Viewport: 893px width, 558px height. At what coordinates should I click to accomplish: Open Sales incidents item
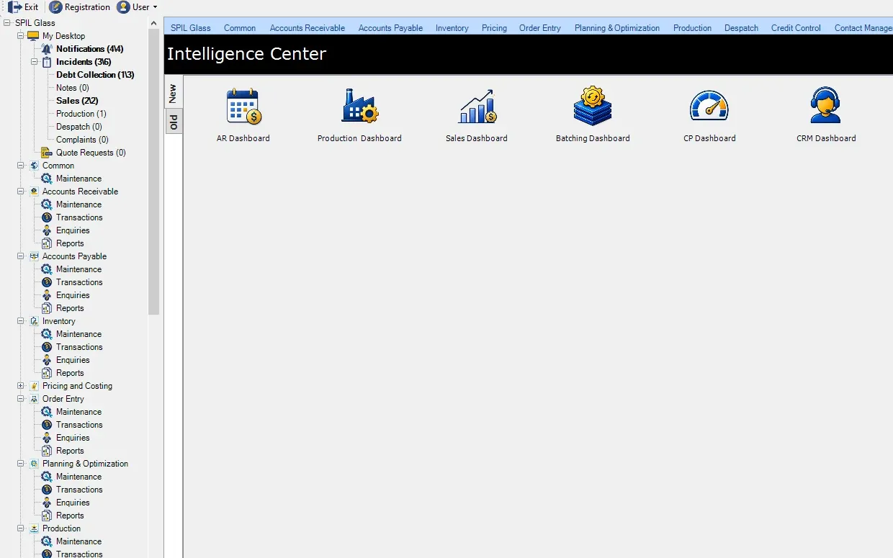click(x=77, y=101)
